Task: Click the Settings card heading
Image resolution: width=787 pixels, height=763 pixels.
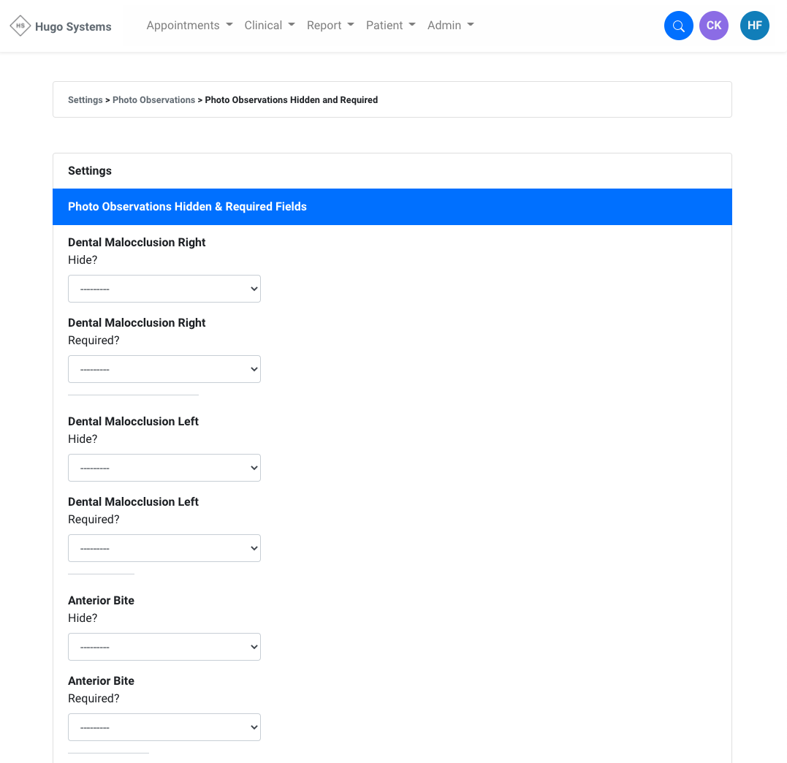Action: [x=90, y=171]
